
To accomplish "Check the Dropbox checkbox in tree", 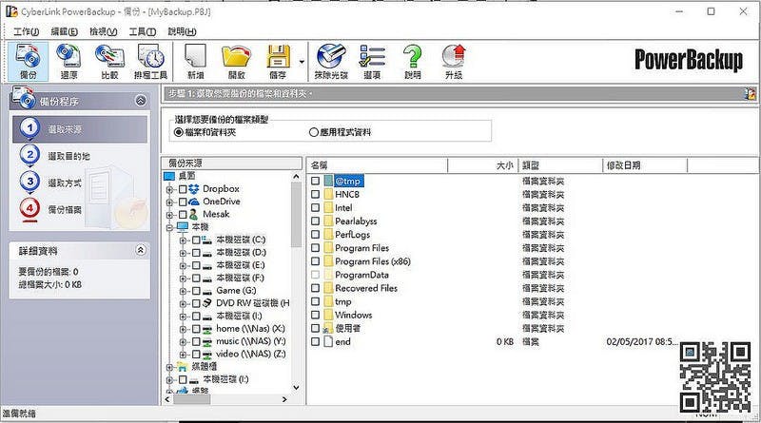I will point(183,189).
